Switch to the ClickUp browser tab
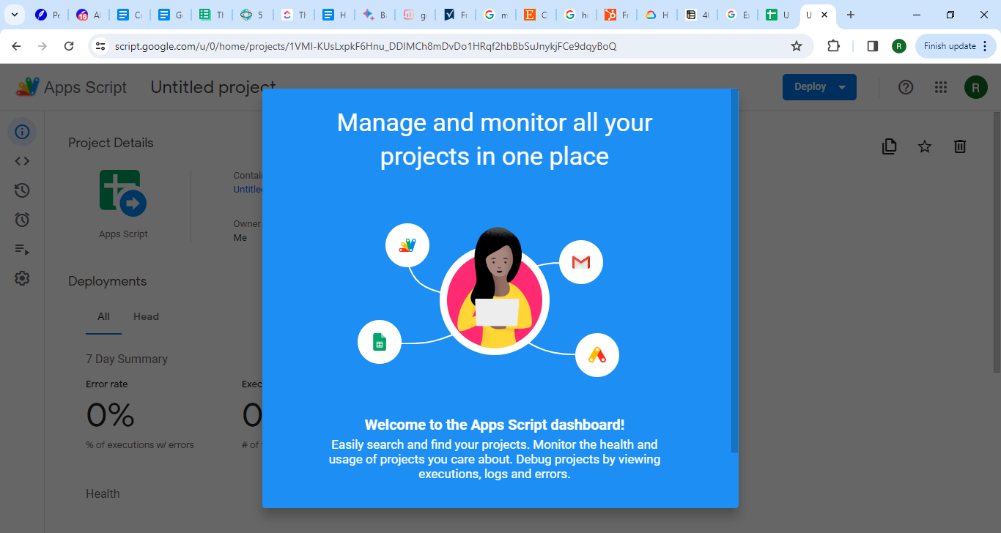Image resolution: width=1001 pixels, height=533 pixels. tap(292, 15)
